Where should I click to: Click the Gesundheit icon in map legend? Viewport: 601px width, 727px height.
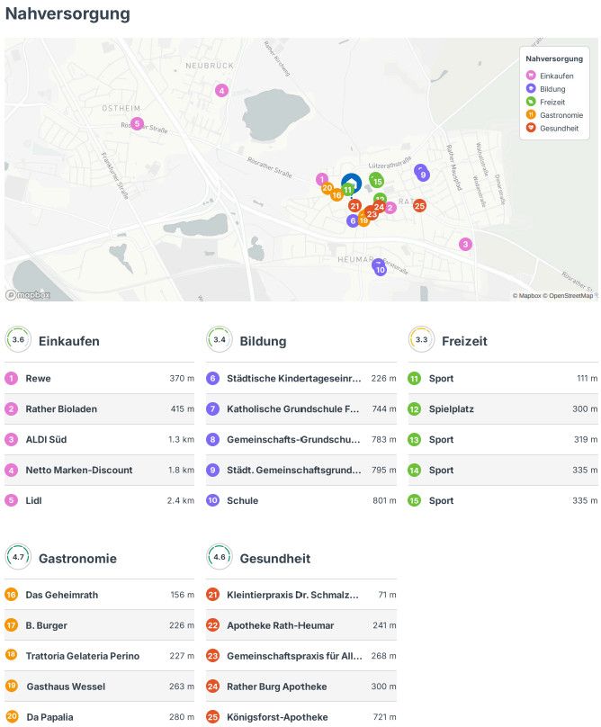click(531, 127)
